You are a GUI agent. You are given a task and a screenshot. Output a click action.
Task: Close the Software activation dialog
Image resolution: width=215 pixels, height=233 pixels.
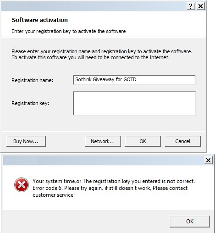click(x=200, y=6)
